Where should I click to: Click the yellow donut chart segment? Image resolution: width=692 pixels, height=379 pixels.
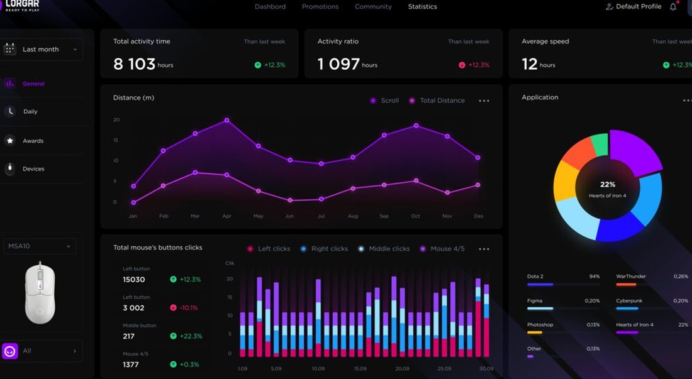point(565,182)
